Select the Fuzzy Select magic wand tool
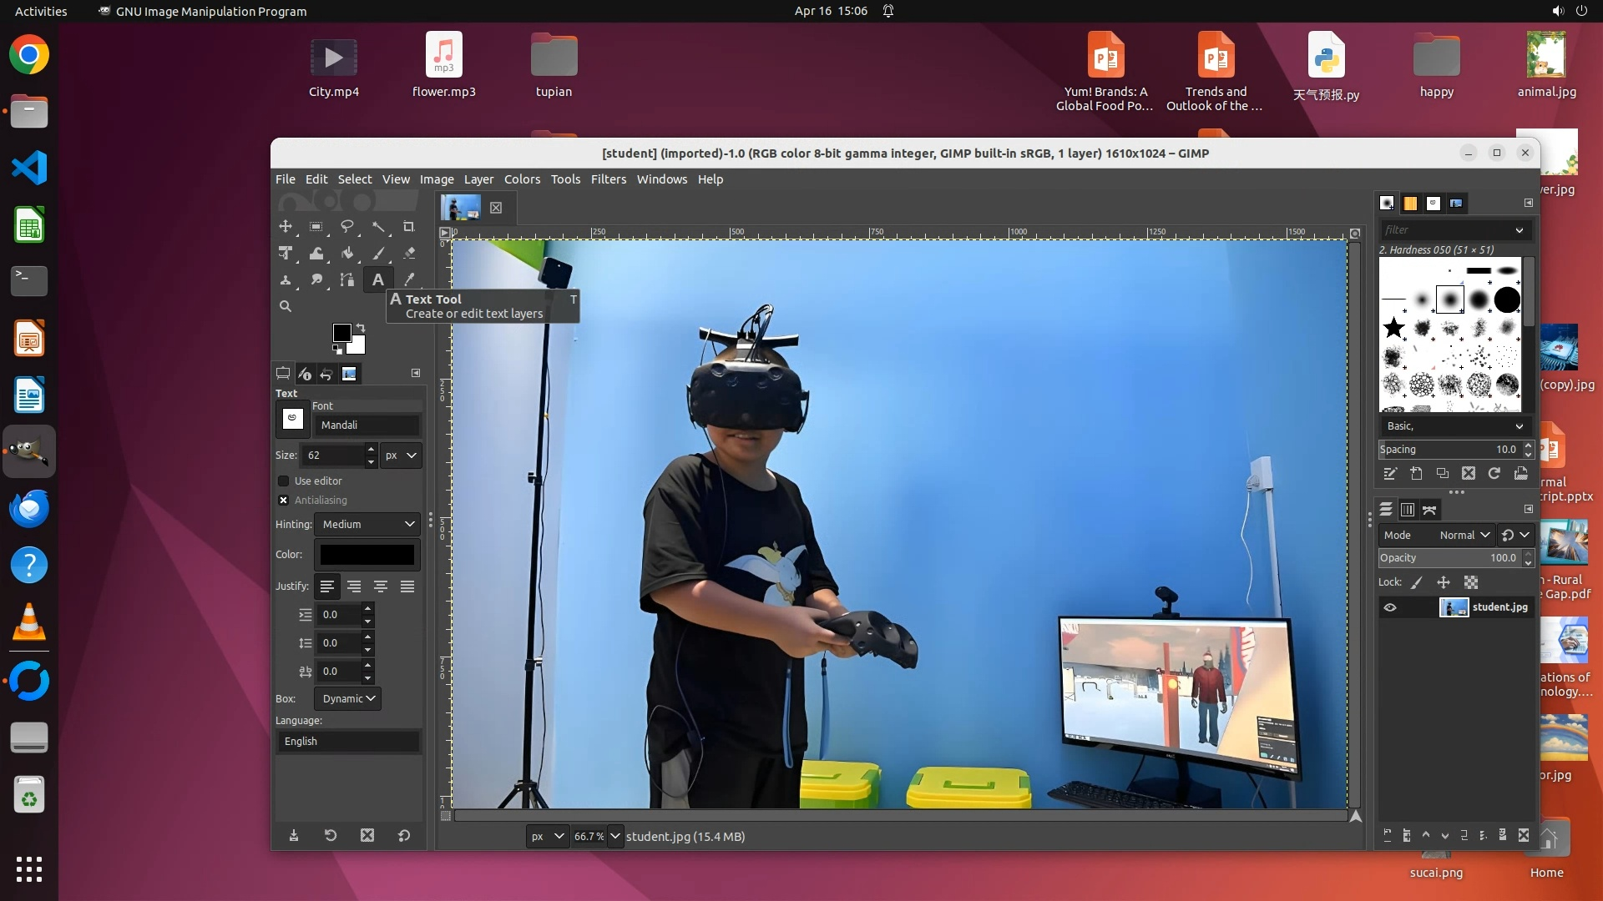 tap(378, 226)
